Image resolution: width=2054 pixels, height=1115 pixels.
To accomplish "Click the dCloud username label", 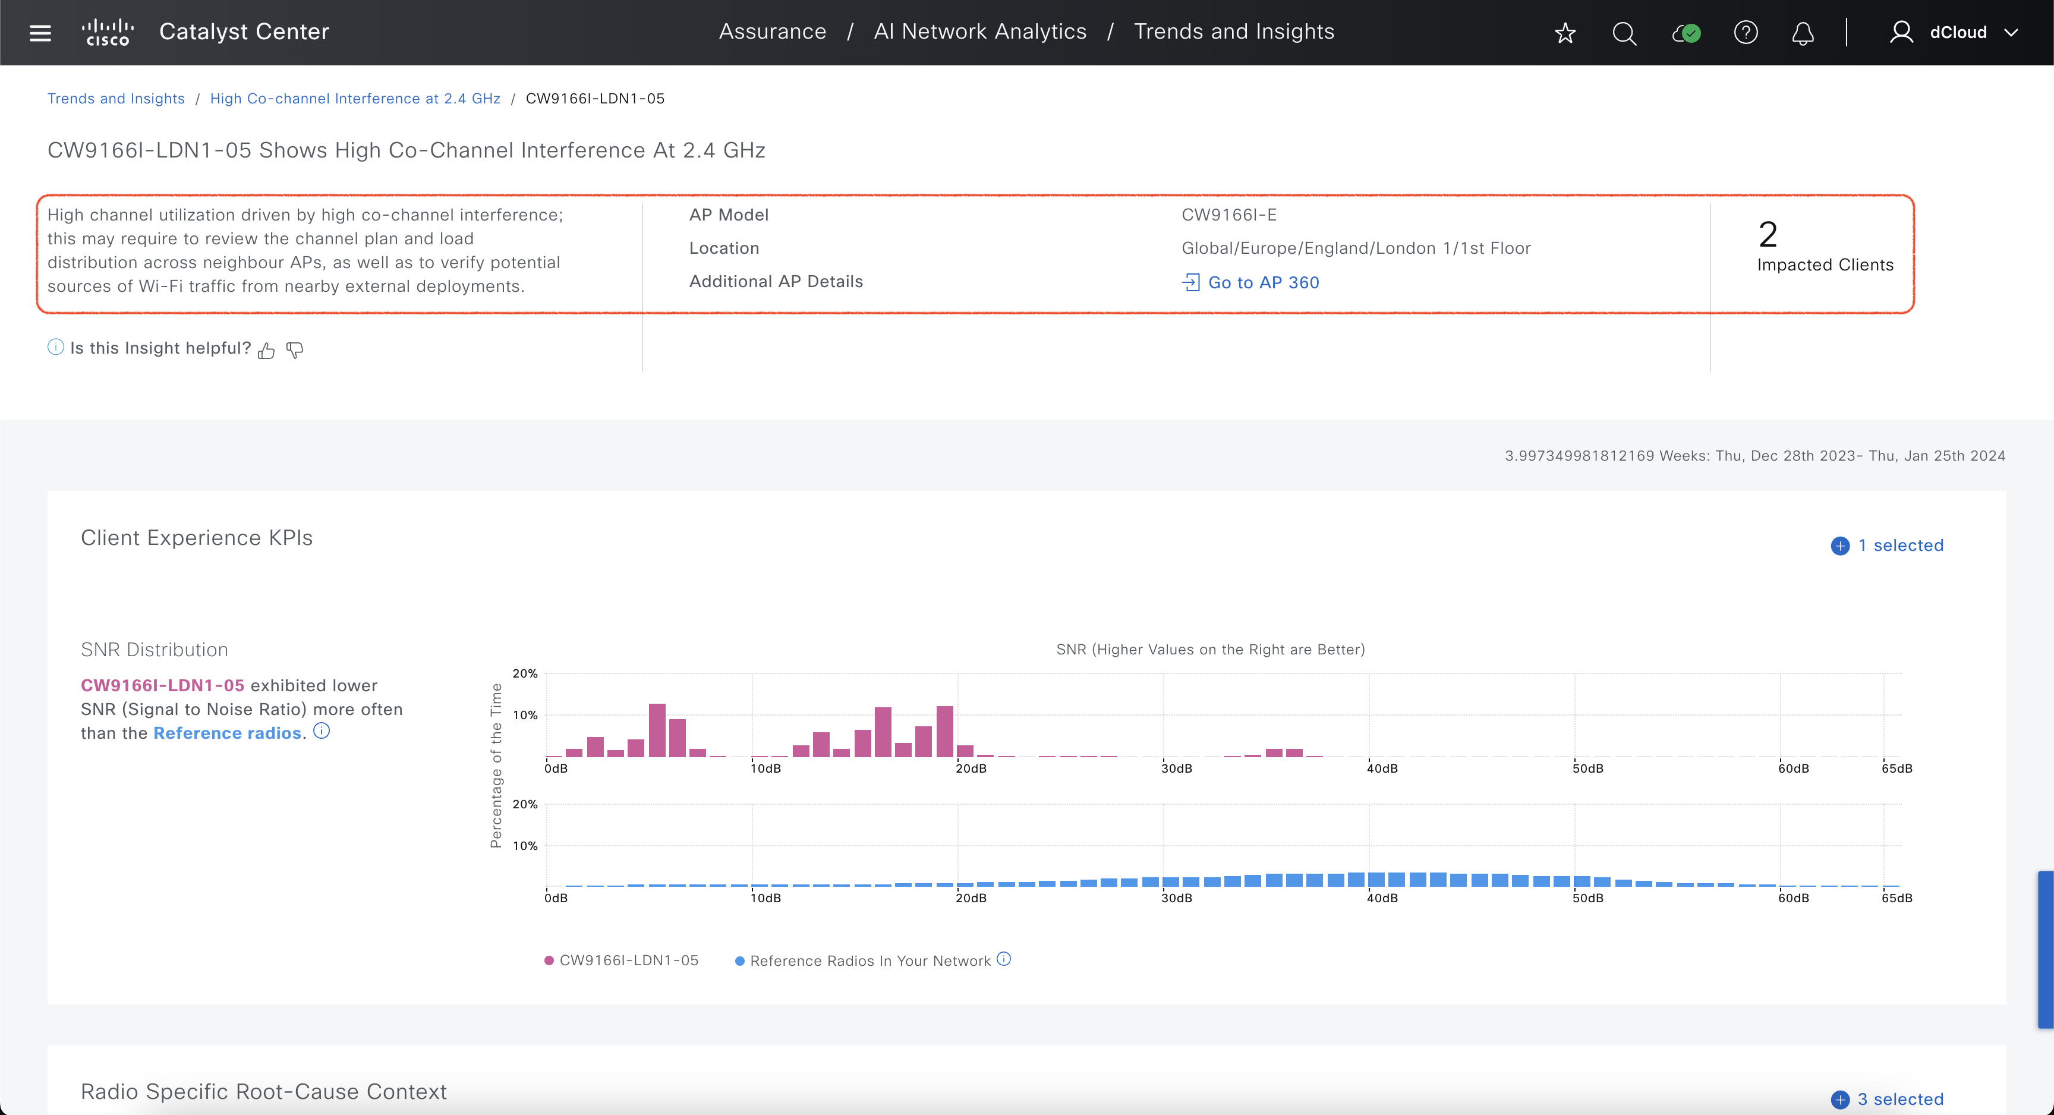I will [x=1958, y=33].
